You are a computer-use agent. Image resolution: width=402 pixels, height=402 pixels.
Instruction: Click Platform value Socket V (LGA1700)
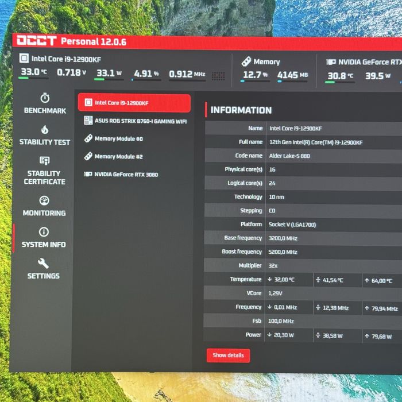click(x=292, y=225)
